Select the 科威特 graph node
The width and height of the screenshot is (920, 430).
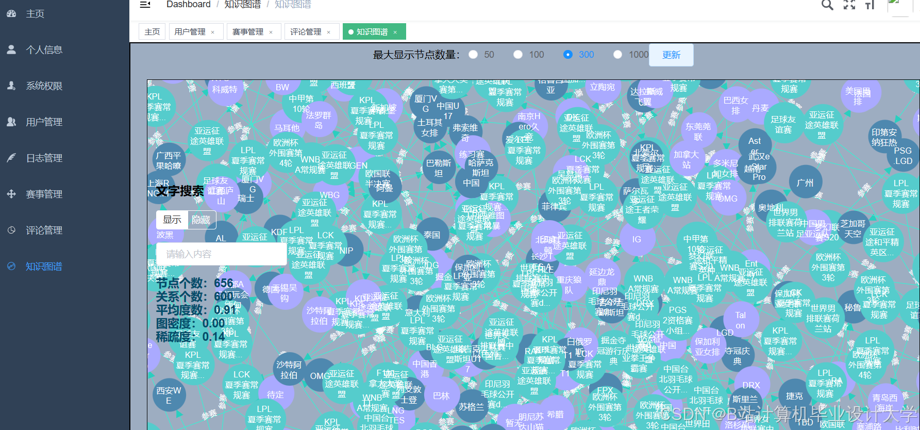225,89
